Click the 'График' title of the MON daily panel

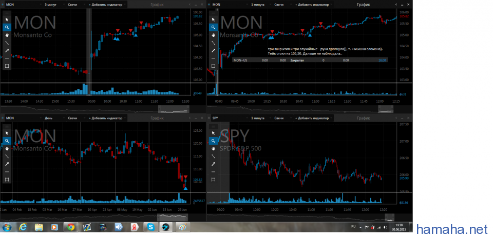coord(157,118)
